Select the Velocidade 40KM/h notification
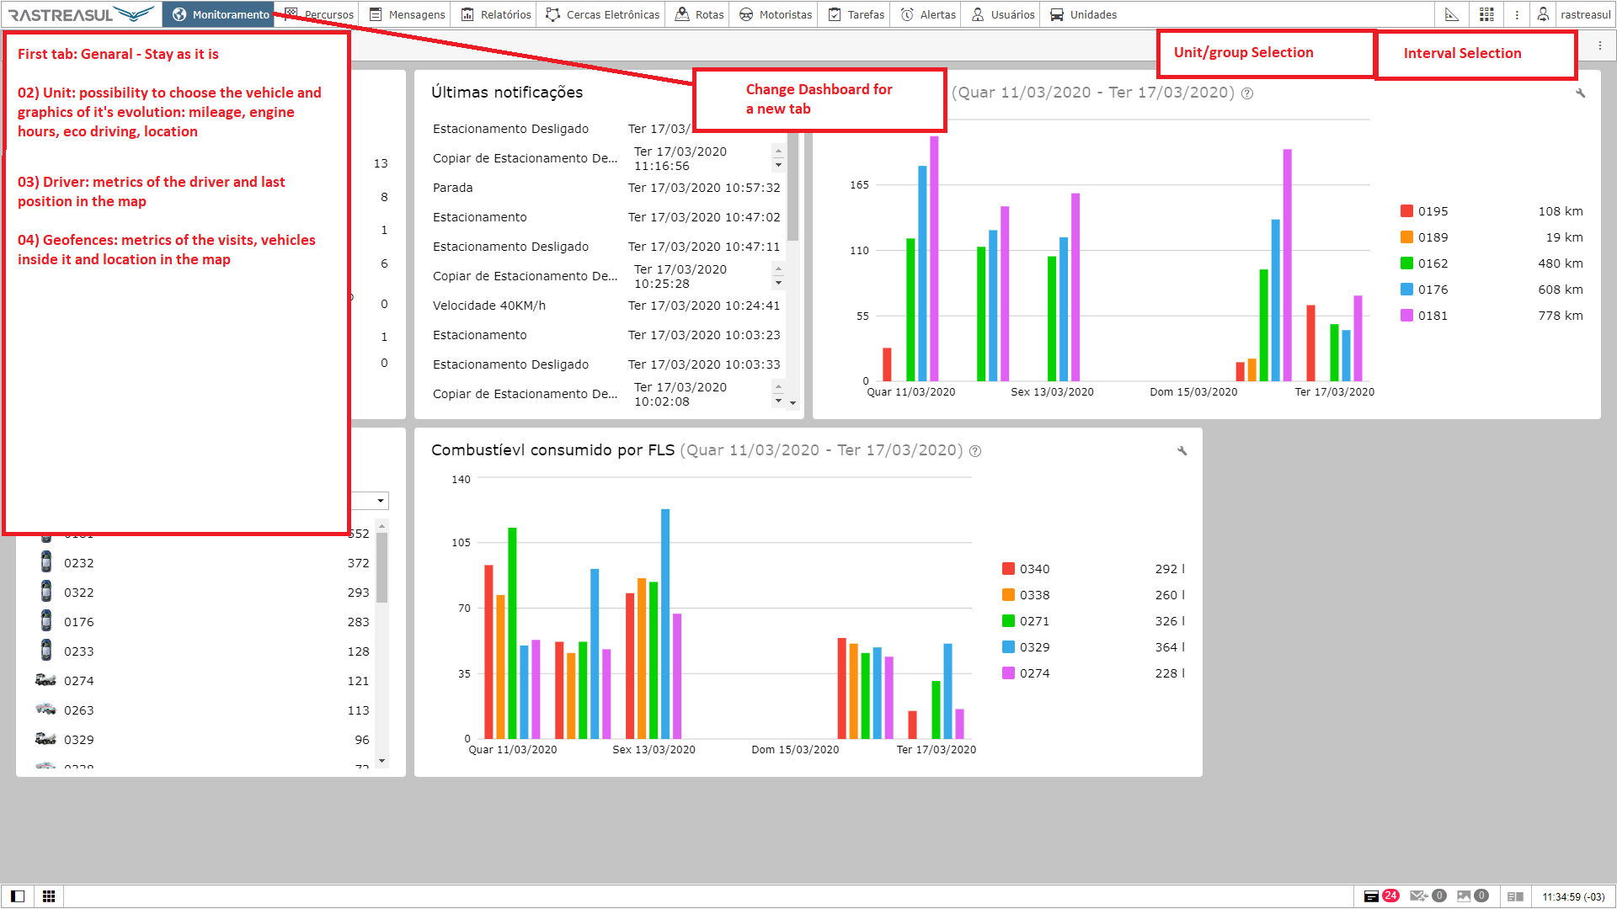The width and height of the screenshot is (1617, 909). 489,306
